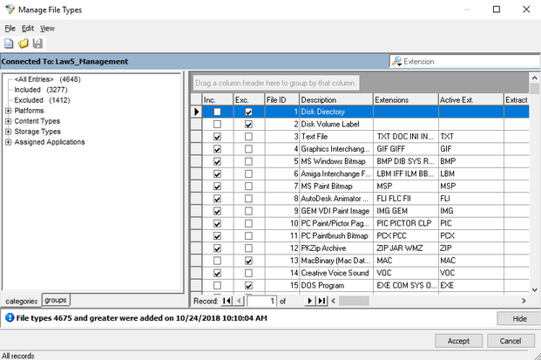The height and width of the screenshot is (360, 541).
Task: Select Excluded (1412) in tree
Action: (x=42, y=100)
